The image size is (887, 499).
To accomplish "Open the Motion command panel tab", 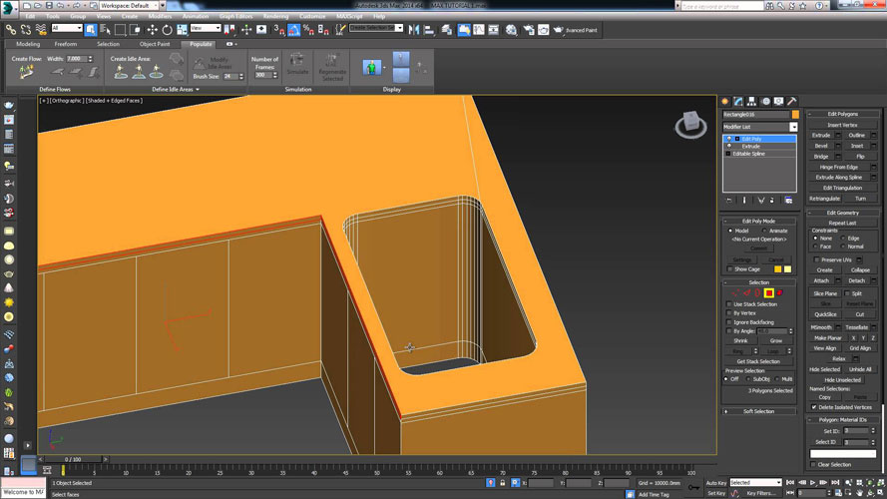I will click(x=765, y=101).
